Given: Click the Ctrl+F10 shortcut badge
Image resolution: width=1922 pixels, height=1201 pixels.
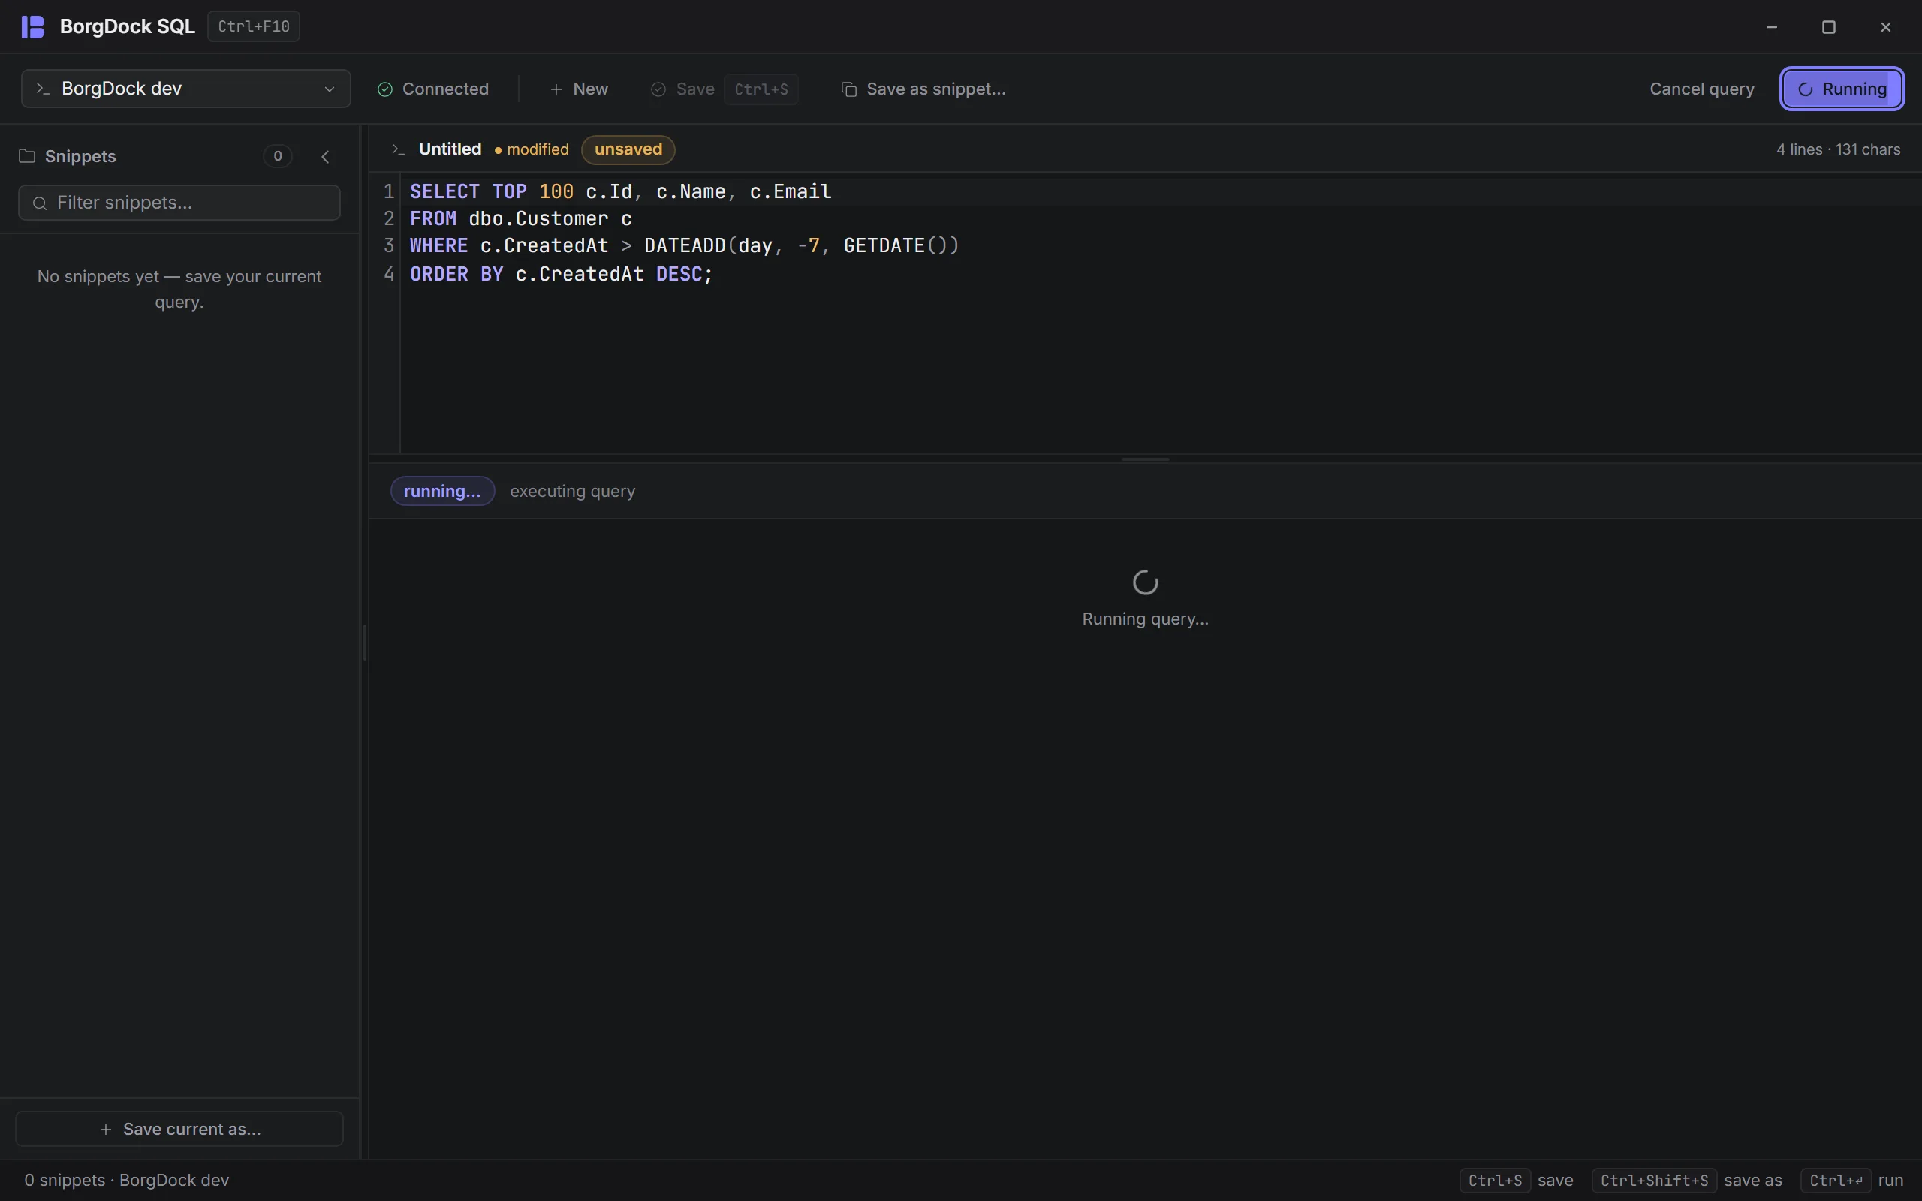Looking at the screenshot, I should coord(253,26).
